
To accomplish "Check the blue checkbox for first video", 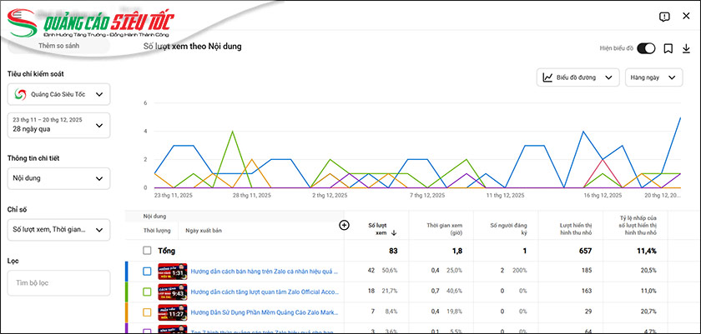I will (x=147, y=271).
